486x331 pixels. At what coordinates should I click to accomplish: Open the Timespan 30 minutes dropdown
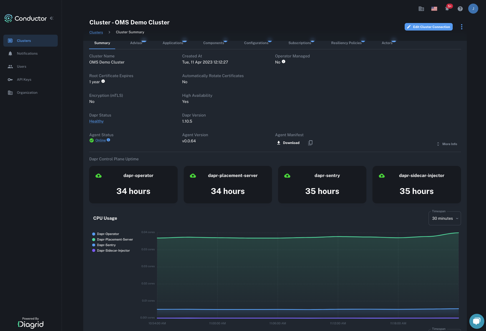[x=445, y=218]
